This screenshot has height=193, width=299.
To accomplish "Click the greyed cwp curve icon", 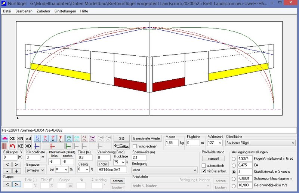I will (x=101, y=138).
